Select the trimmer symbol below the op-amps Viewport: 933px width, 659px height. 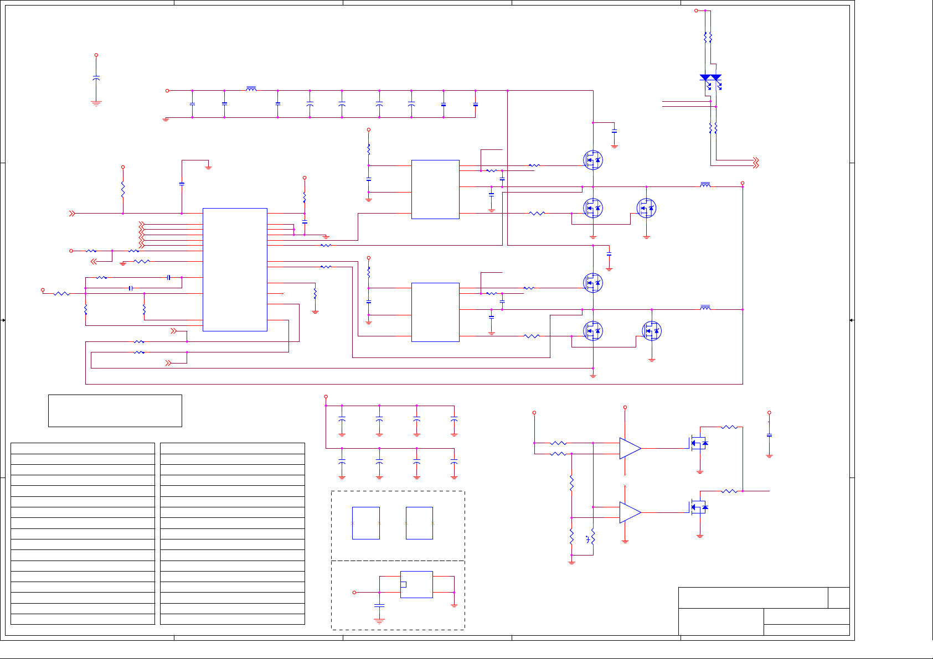(591, 537)
